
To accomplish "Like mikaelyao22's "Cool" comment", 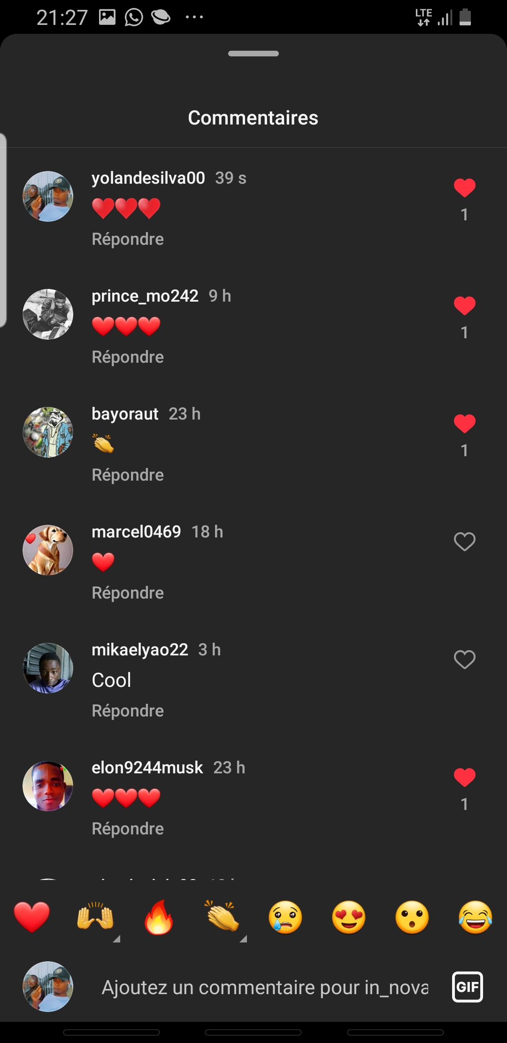I will pos(465,660).
